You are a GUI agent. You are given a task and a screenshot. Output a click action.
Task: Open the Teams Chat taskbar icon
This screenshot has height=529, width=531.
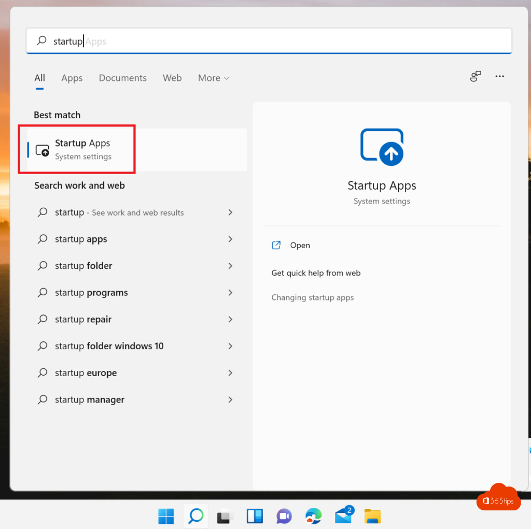[284, 516]
